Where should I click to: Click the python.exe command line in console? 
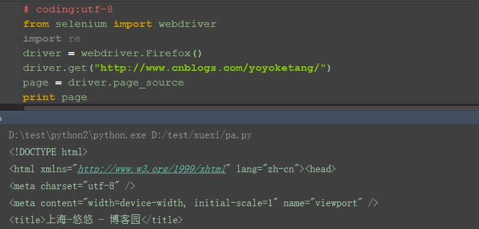pyautogui.click(x=130, y=135)
